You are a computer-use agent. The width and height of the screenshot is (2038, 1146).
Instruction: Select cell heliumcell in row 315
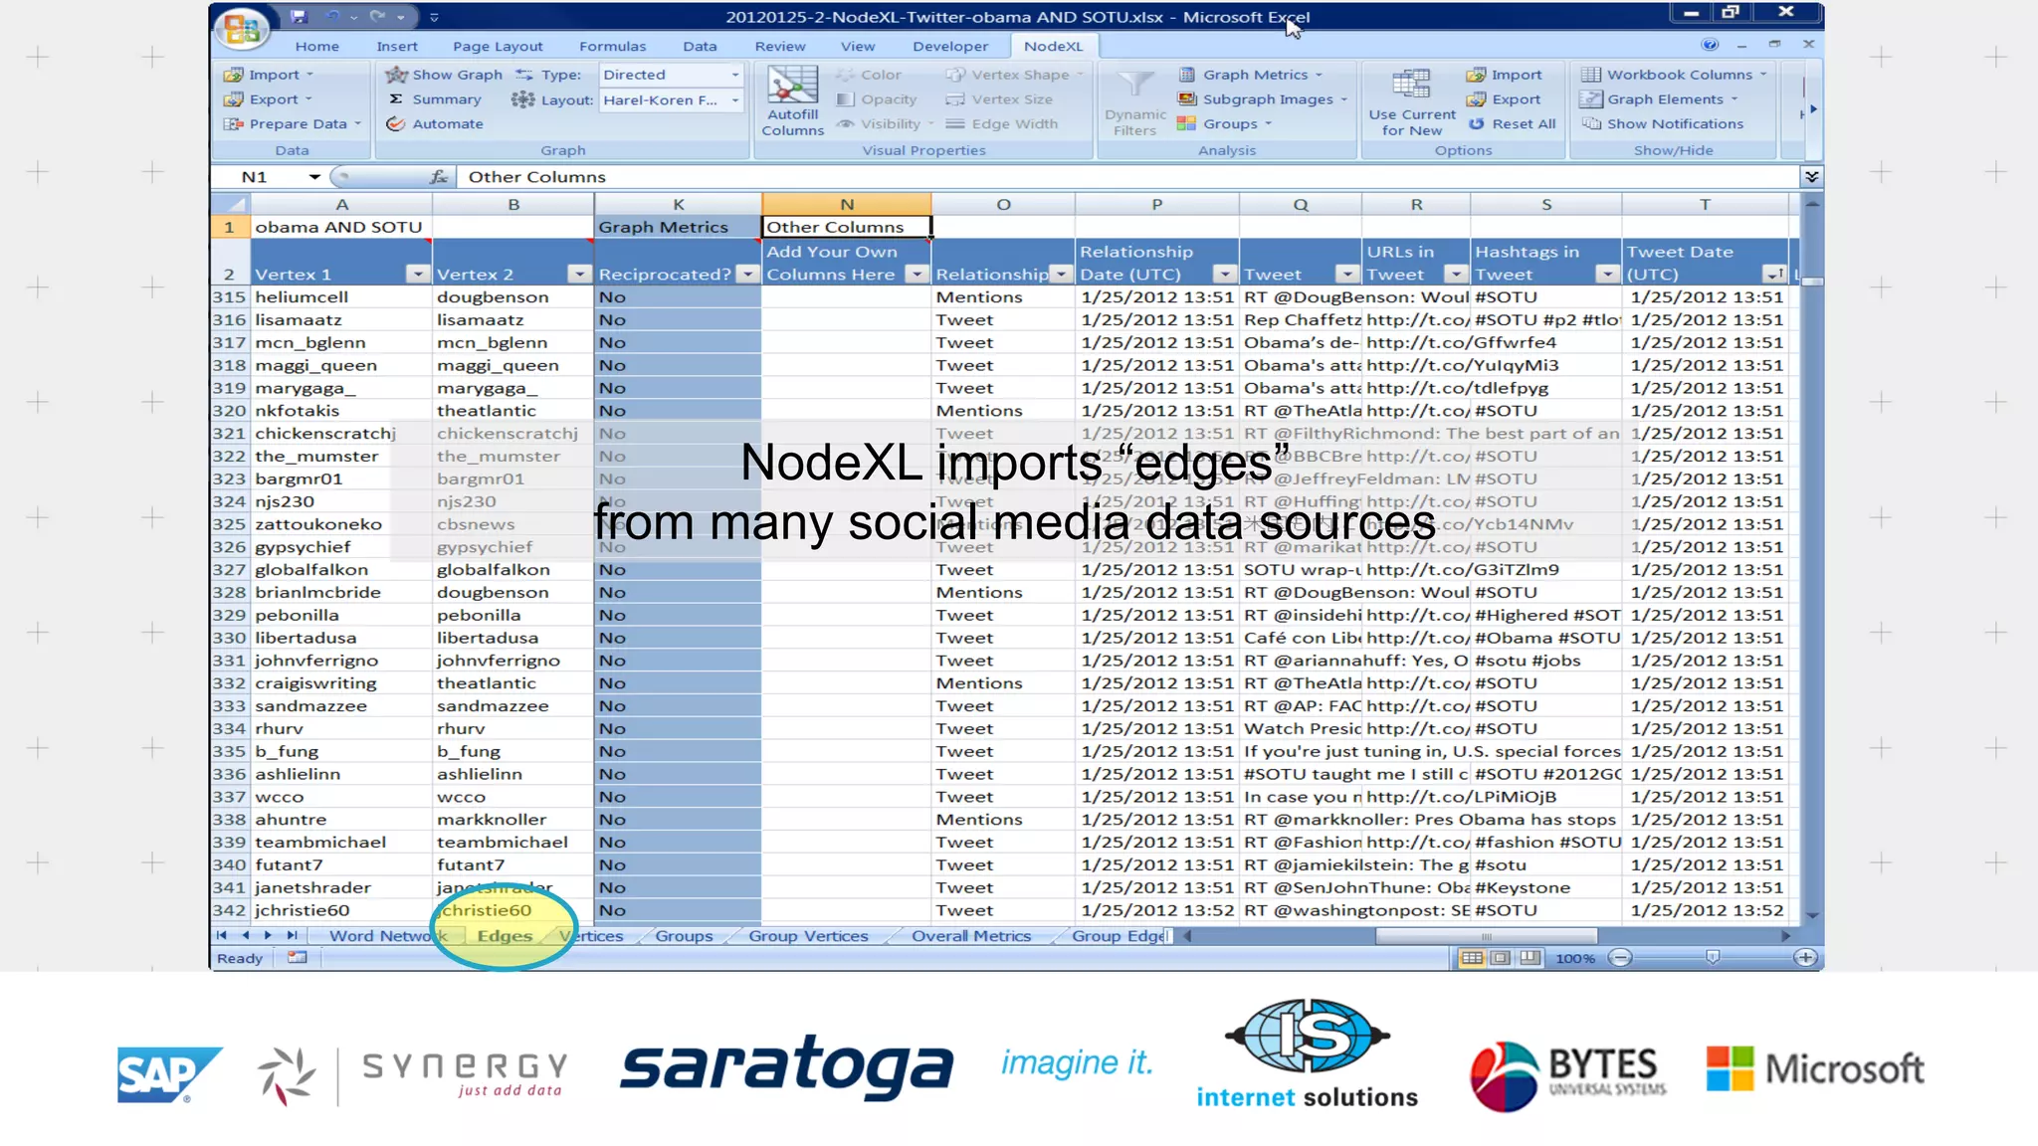click(340, 296)
